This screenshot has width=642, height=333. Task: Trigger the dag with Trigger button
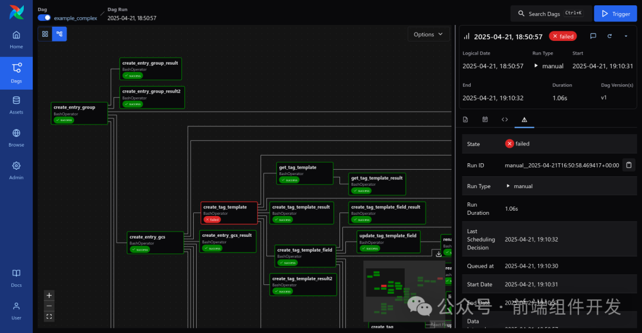(x=615, y=14)
